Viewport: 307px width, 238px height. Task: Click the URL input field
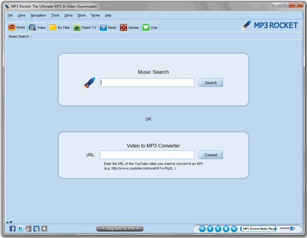coord(147,155)
